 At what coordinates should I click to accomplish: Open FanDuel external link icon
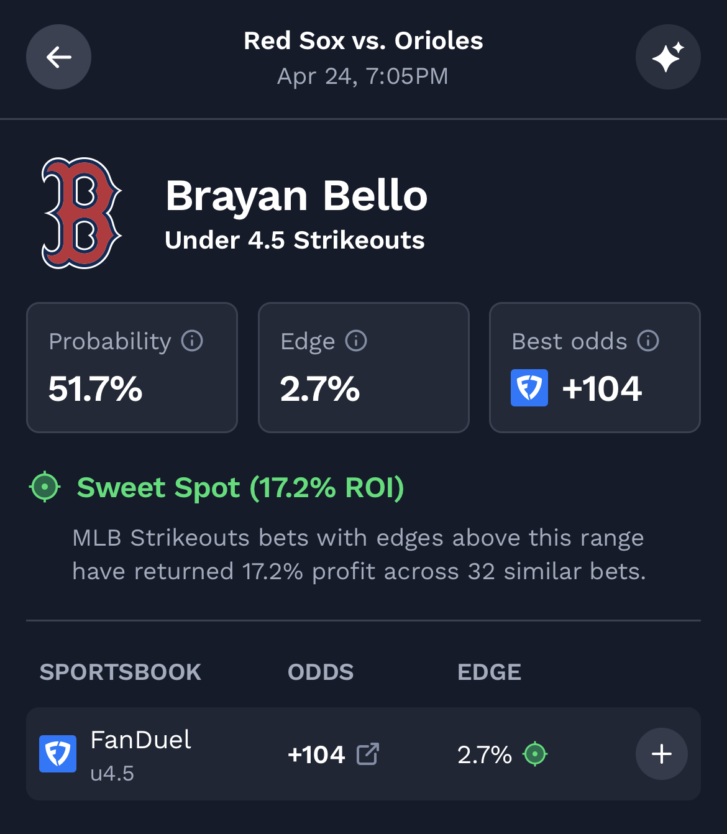368,754
